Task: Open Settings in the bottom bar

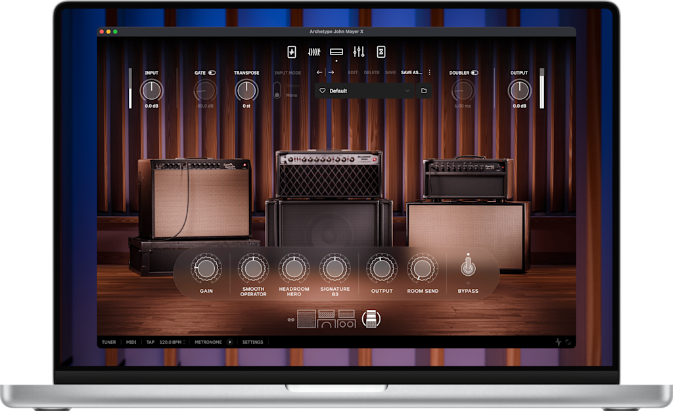Action: click(252, 342)
